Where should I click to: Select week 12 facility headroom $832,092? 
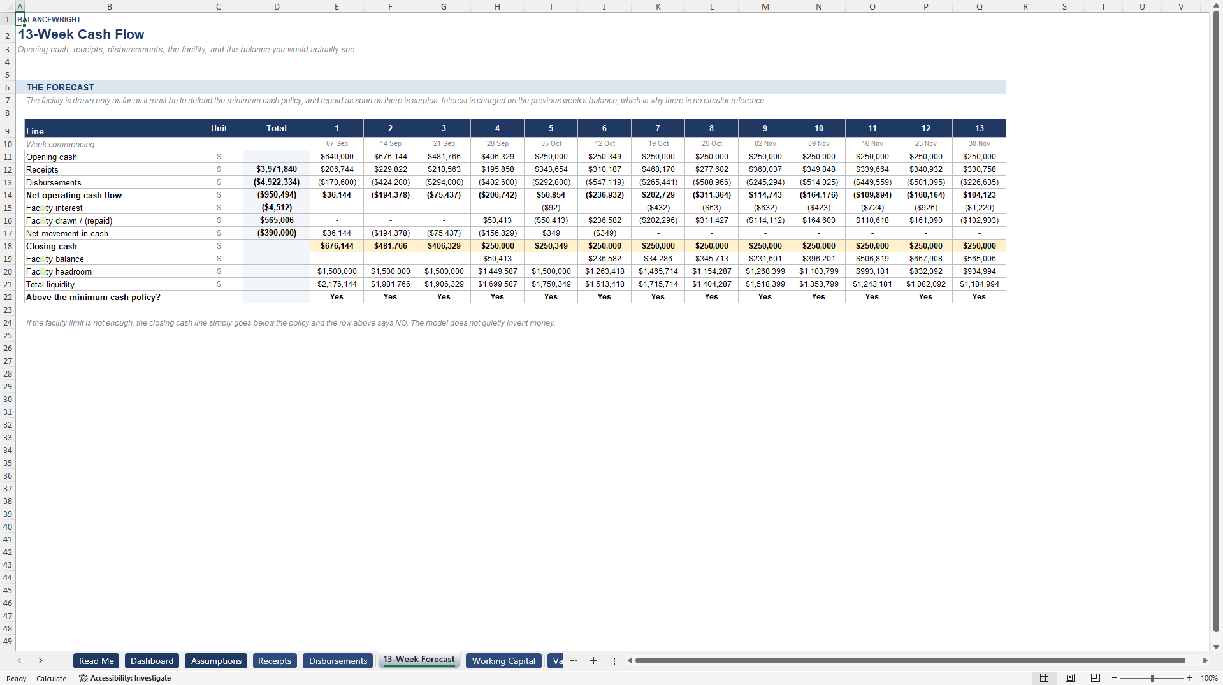[x=925, y=271]
